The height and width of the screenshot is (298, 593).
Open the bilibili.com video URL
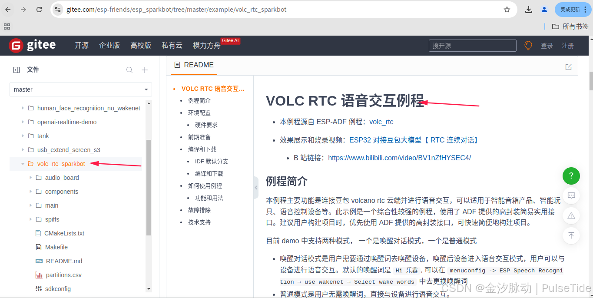pos(399,158)
